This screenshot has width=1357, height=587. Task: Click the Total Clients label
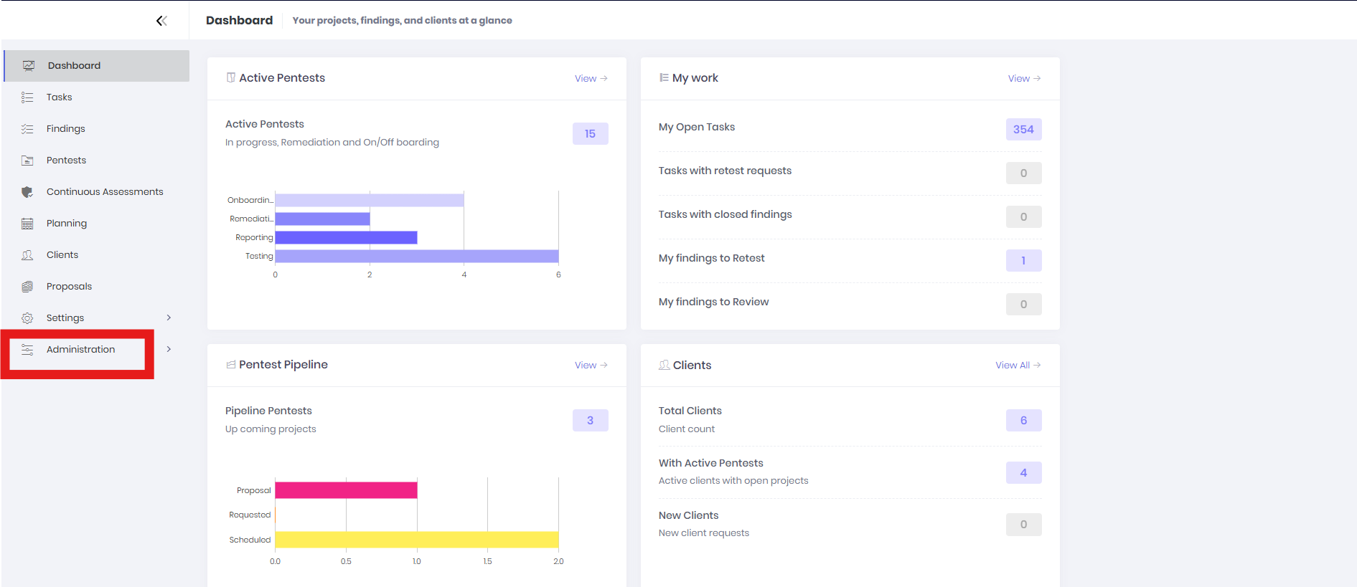pos(690,411)
